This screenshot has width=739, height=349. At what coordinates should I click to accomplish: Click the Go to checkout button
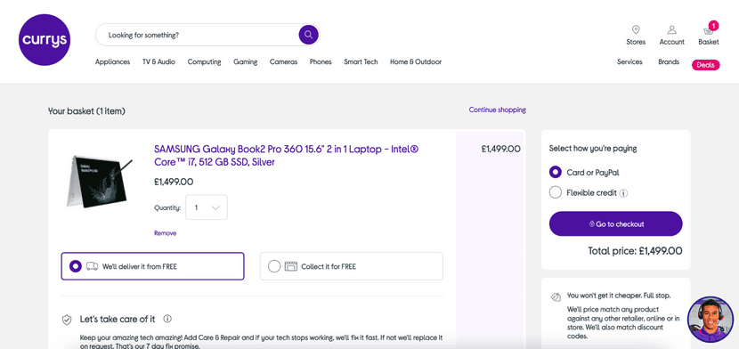(615, 223)
